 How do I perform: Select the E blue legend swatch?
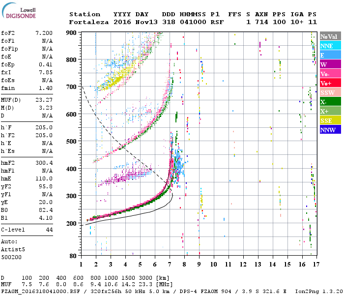click(330, 55)
